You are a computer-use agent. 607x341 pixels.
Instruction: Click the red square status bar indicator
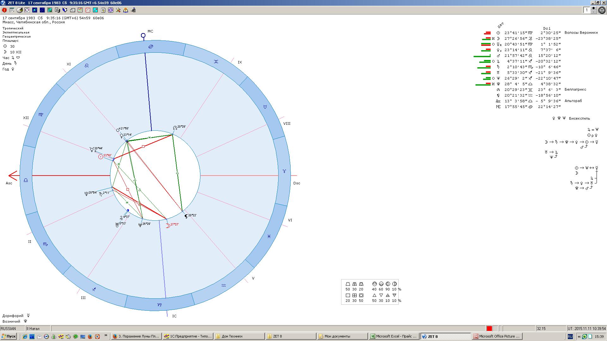[489, 329]
